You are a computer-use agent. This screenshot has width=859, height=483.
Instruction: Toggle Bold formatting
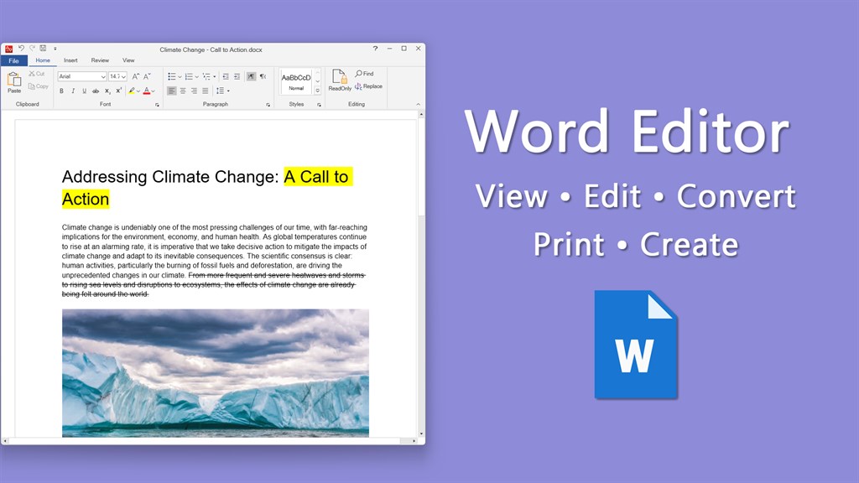[x=61, y=91]
